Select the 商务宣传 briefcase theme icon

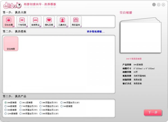(76, 20)
